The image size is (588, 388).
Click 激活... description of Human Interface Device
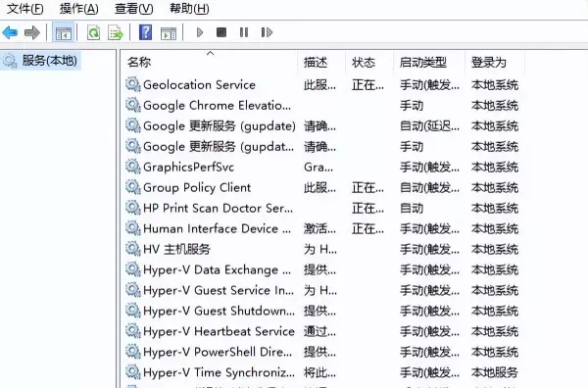(319, 228)
